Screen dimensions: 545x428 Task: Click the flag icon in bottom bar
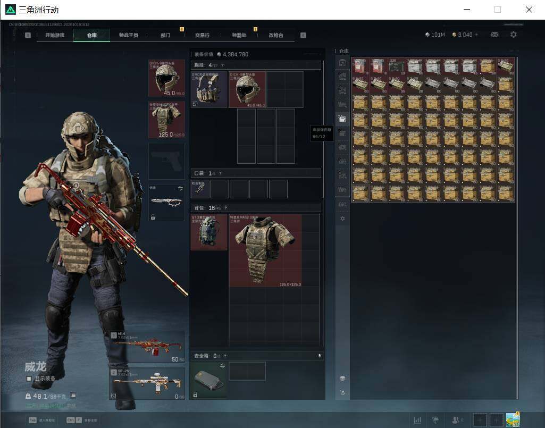click(x=435, y=420)
